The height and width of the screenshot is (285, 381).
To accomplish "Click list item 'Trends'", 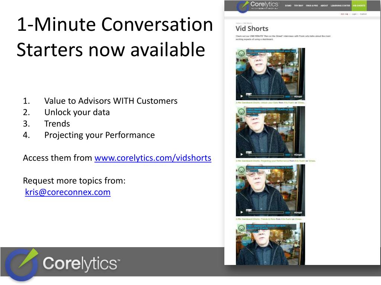I will [x=57, y=124].
